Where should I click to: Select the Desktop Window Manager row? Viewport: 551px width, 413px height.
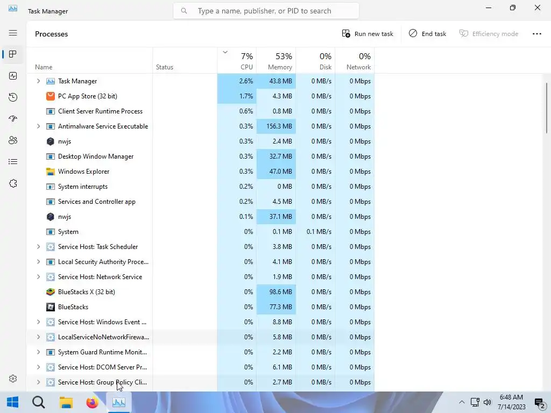pyautogui.click(x=200, y=156)
